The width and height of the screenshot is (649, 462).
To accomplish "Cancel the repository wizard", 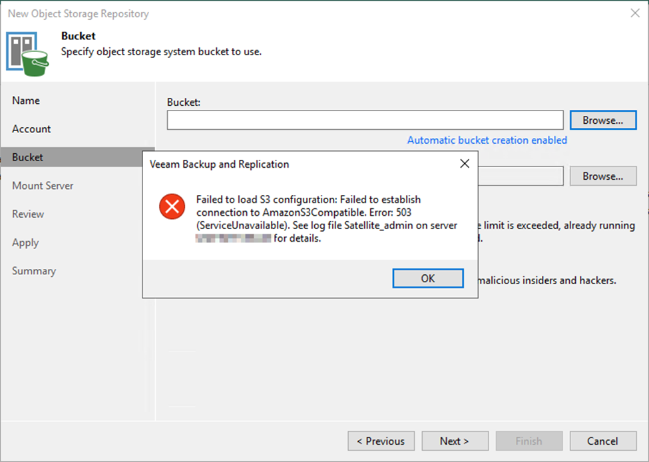I will [603, 441].
